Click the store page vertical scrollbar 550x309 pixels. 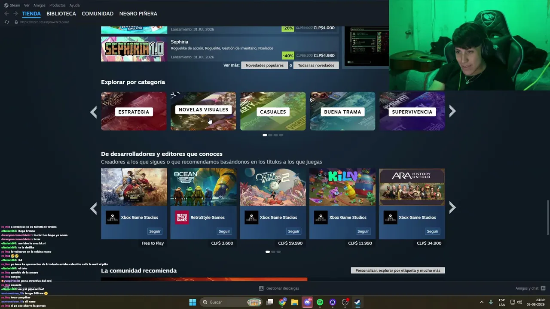point(547,218)
